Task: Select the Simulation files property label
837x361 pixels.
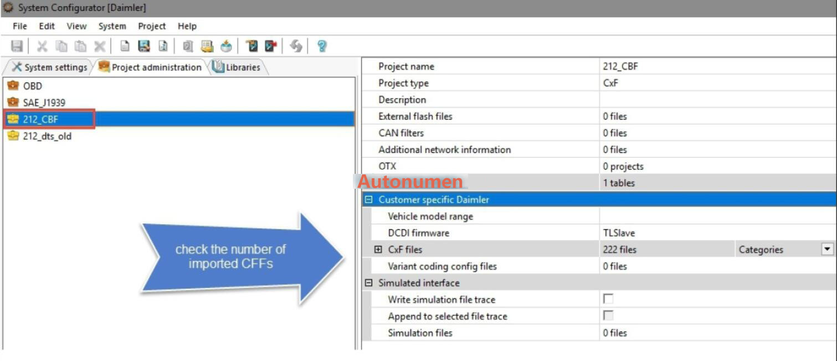Action: (x=420, y=332)
